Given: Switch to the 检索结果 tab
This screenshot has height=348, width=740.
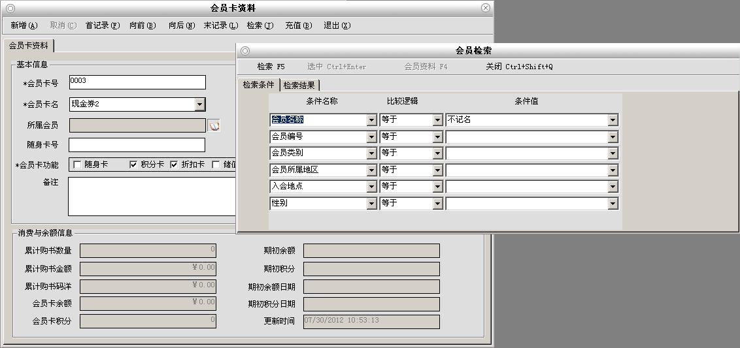Looking at the screenshot, I should point(299,86).
